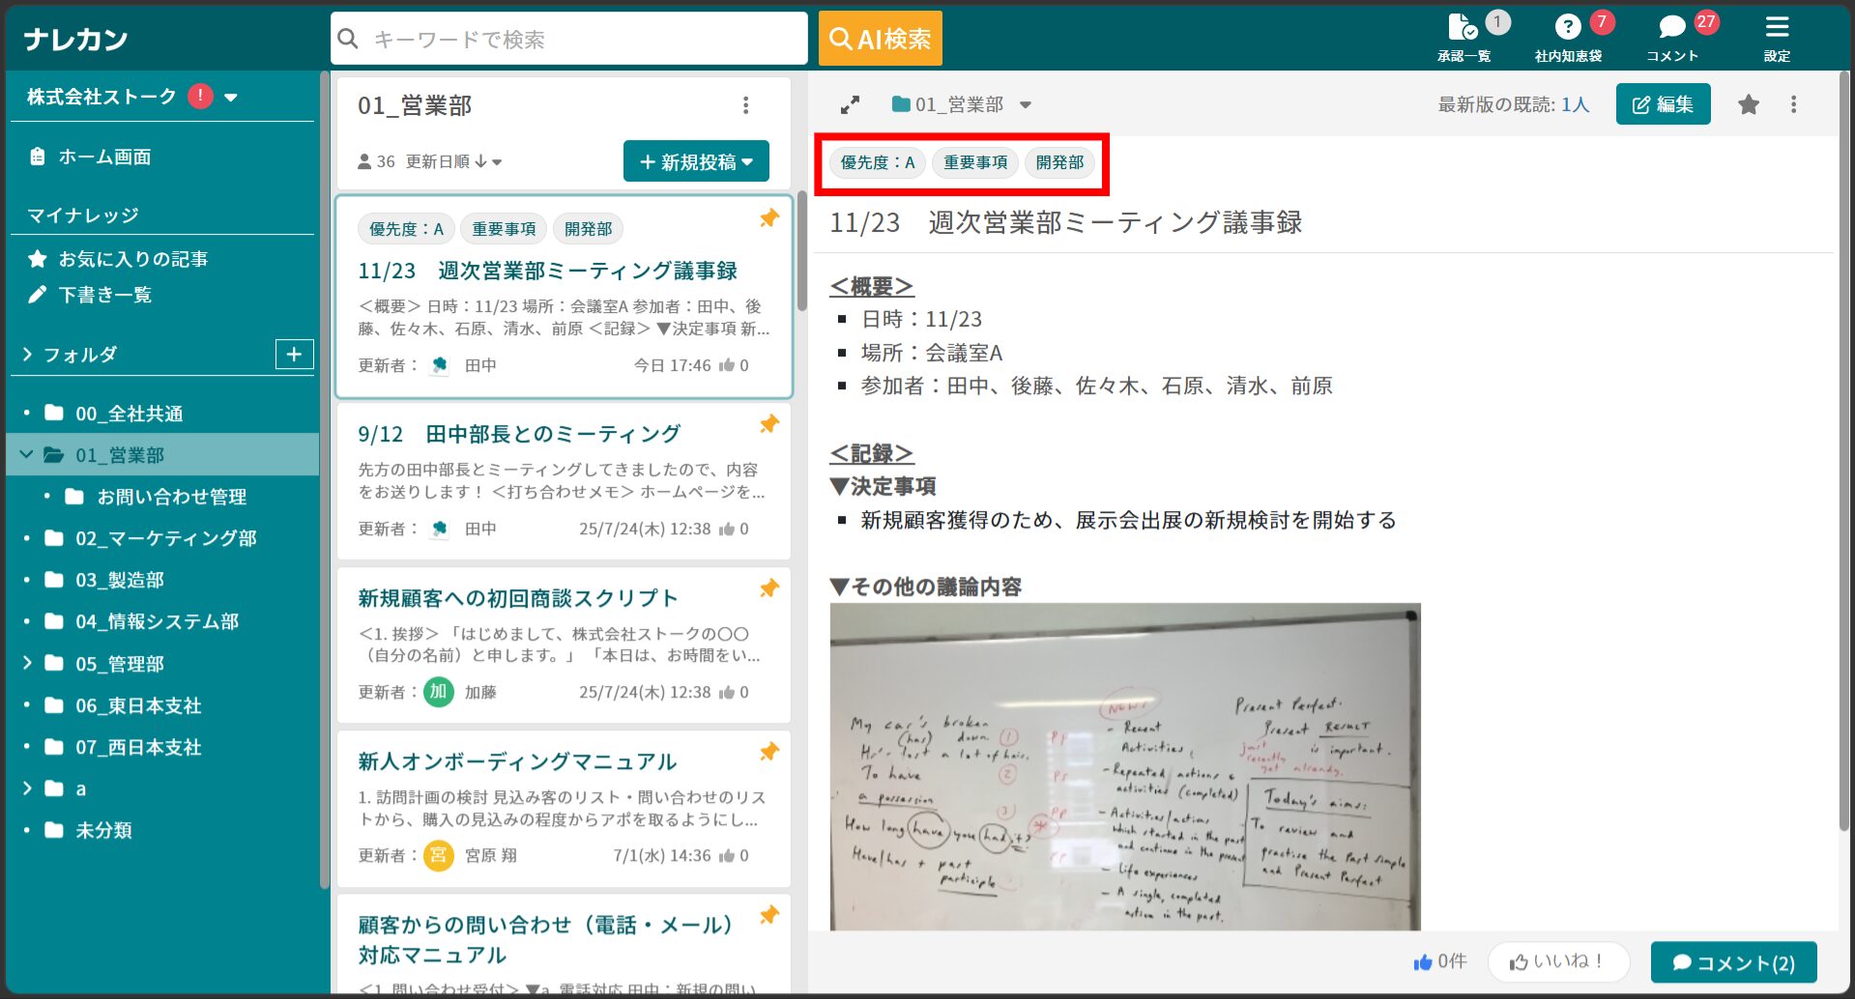Click the add folder plus button
This screenshot has width=1855, height=999.
[294, 355]
